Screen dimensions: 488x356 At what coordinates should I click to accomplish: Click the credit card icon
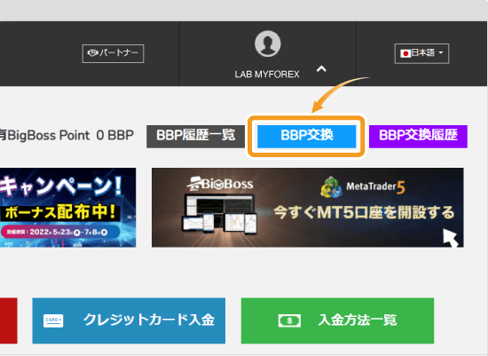[x=53, y=320]
